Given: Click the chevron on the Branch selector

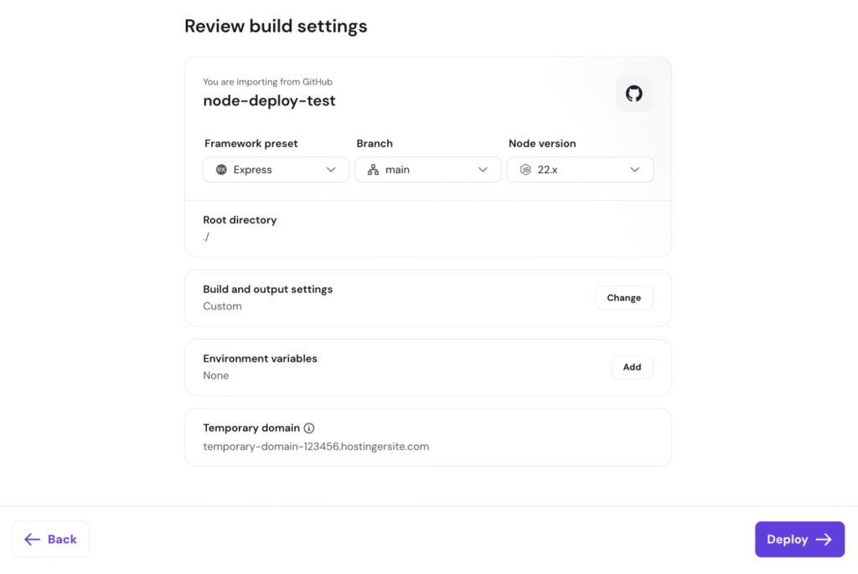Looking at the screenshot, I should tap(483, 169).
